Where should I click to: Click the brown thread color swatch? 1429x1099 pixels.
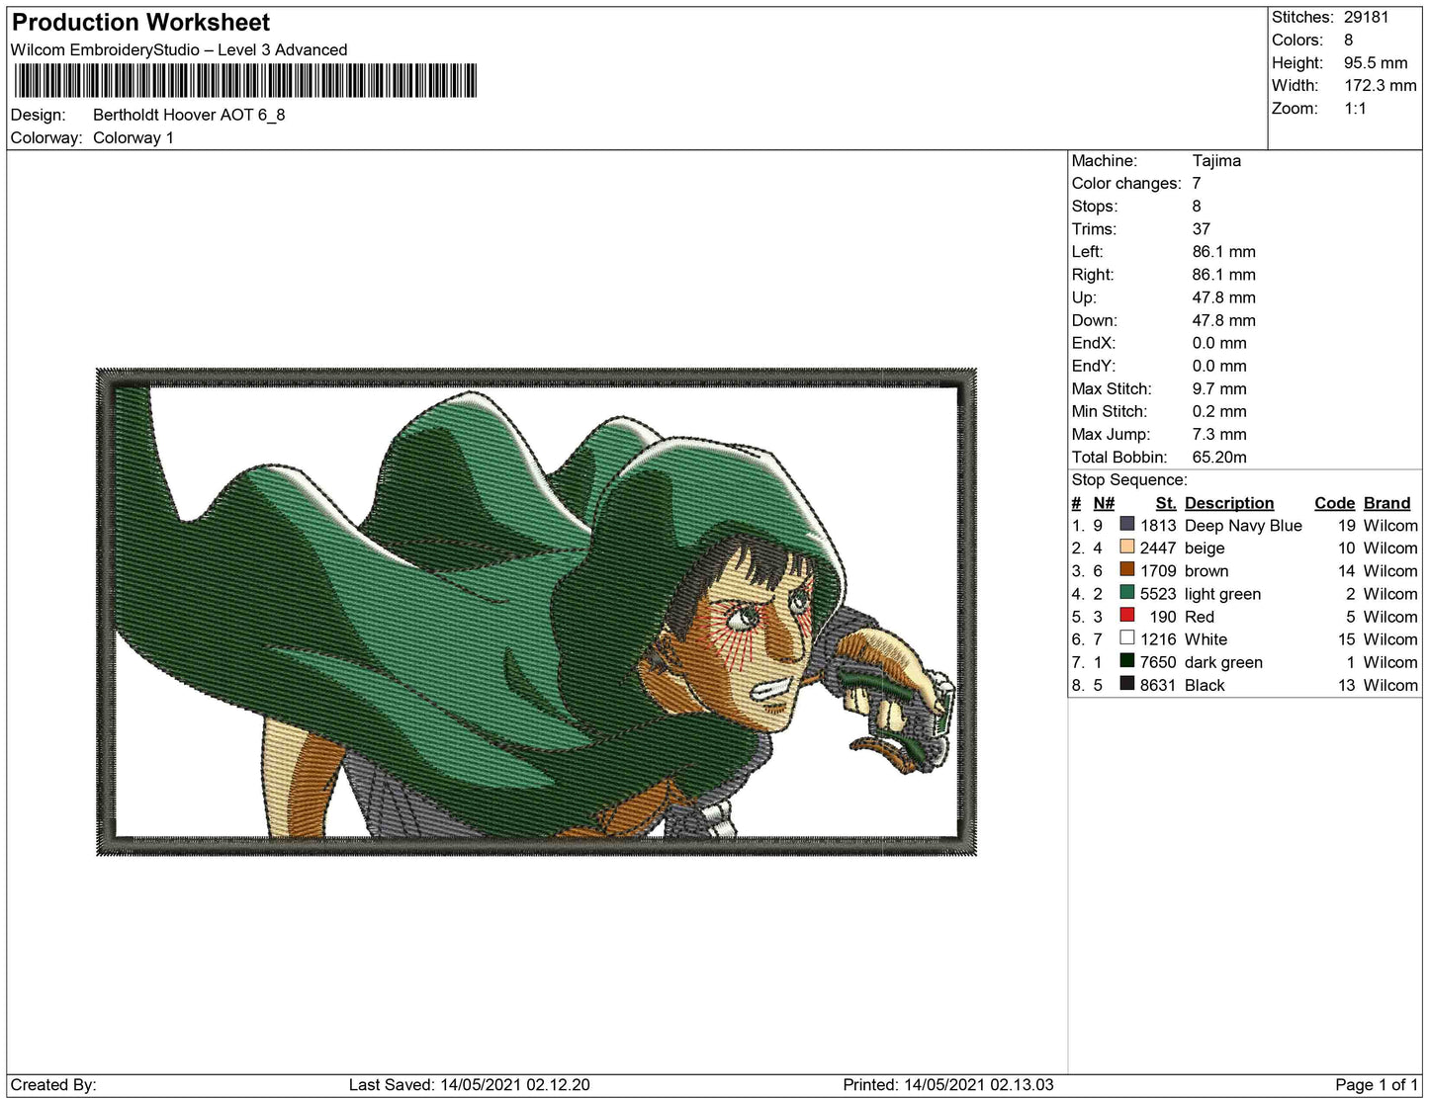click(x=1126, y=570)
